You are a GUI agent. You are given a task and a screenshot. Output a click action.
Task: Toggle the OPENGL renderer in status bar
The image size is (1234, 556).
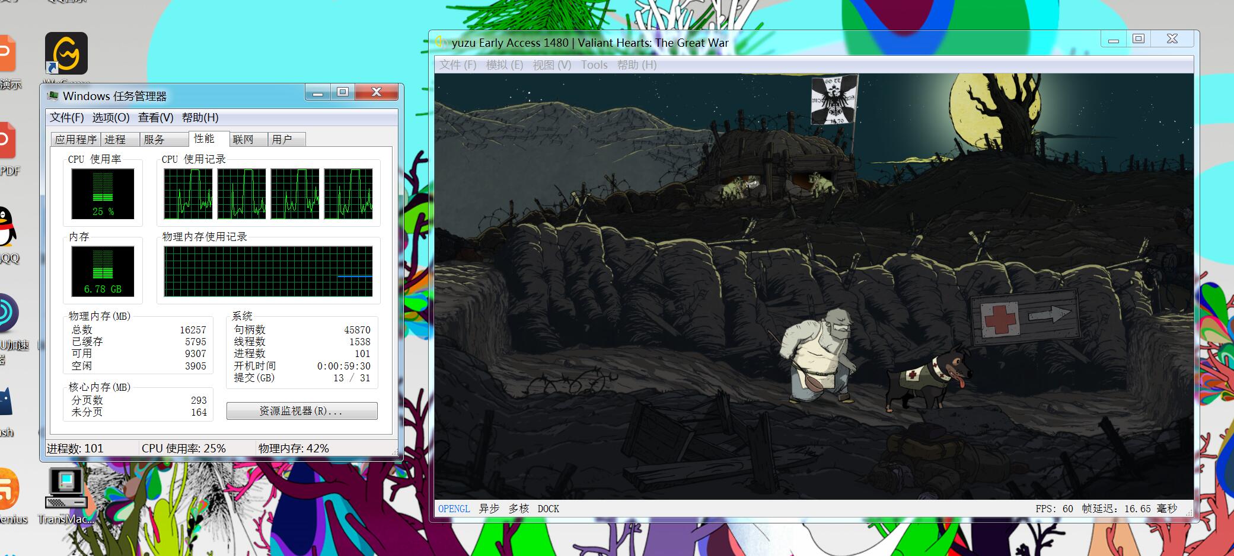point(454,509)
